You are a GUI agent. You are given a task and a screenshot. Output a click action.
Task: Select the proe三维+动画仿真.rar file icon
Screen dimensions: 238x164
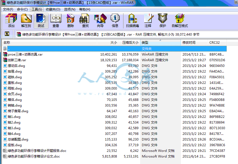point(5,54)
